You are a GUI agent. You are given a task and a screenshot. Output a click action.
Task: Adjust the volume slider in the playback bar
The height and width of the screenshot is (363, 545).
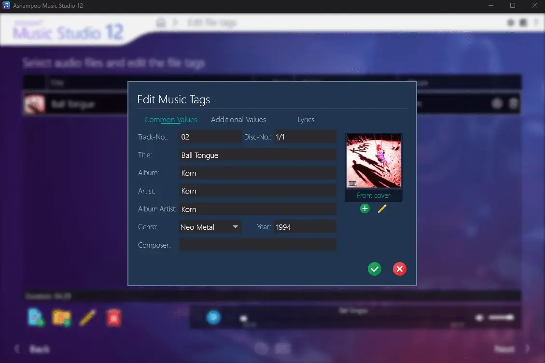(500, 317)
